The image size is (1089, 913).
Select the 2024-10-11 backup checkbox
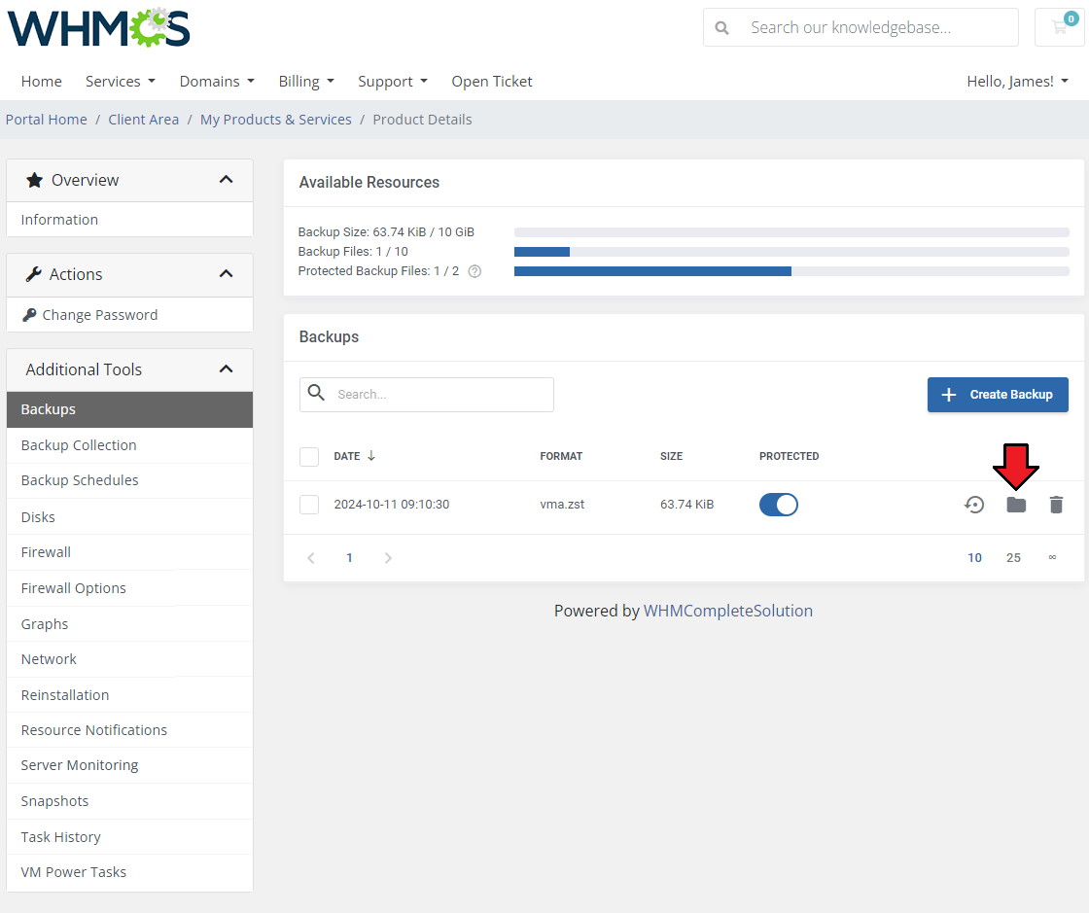[309, 505]
